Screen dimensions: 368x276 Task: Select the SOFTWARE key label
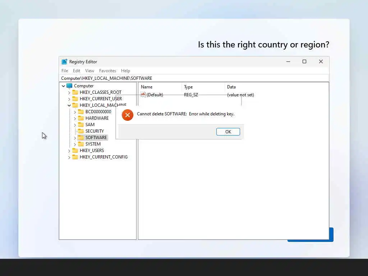click(x=96, y=137)
